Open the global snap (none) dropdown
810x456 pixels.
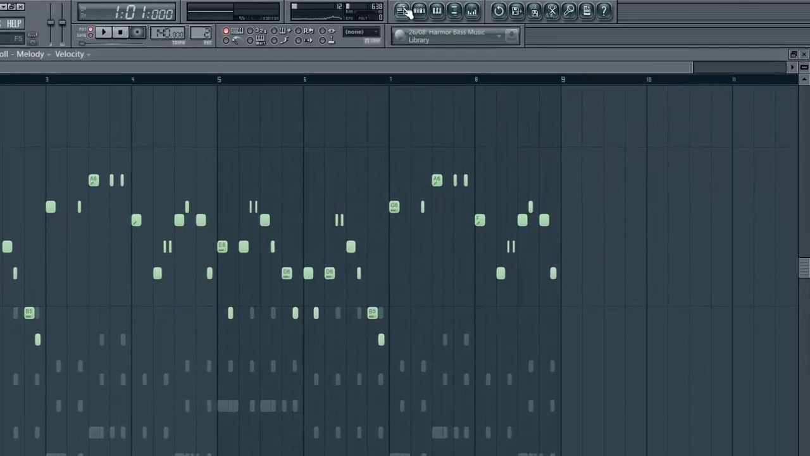tap(362, 32)
